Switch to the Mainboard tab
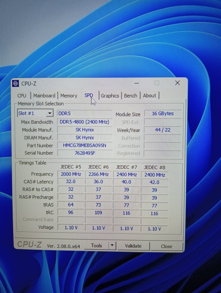The height and width of the screenshot is (293, 221). click(x=44, y=95)
